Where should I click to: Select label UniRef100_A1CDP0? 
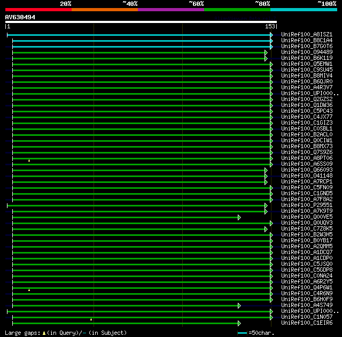307,258
